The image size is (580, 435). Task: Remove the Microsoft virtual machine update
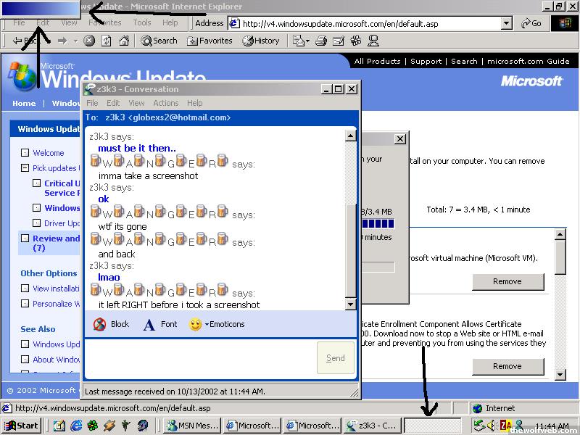coord(507,281)
